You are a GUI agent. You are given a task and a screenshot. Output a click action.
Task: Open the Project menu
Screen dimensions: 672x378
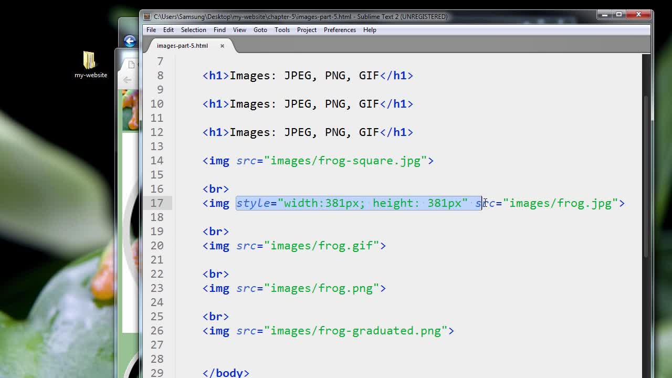tap(307, 30)
